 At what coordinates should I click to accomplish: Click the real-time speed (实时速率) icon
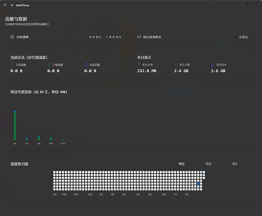tap(12, 37)
